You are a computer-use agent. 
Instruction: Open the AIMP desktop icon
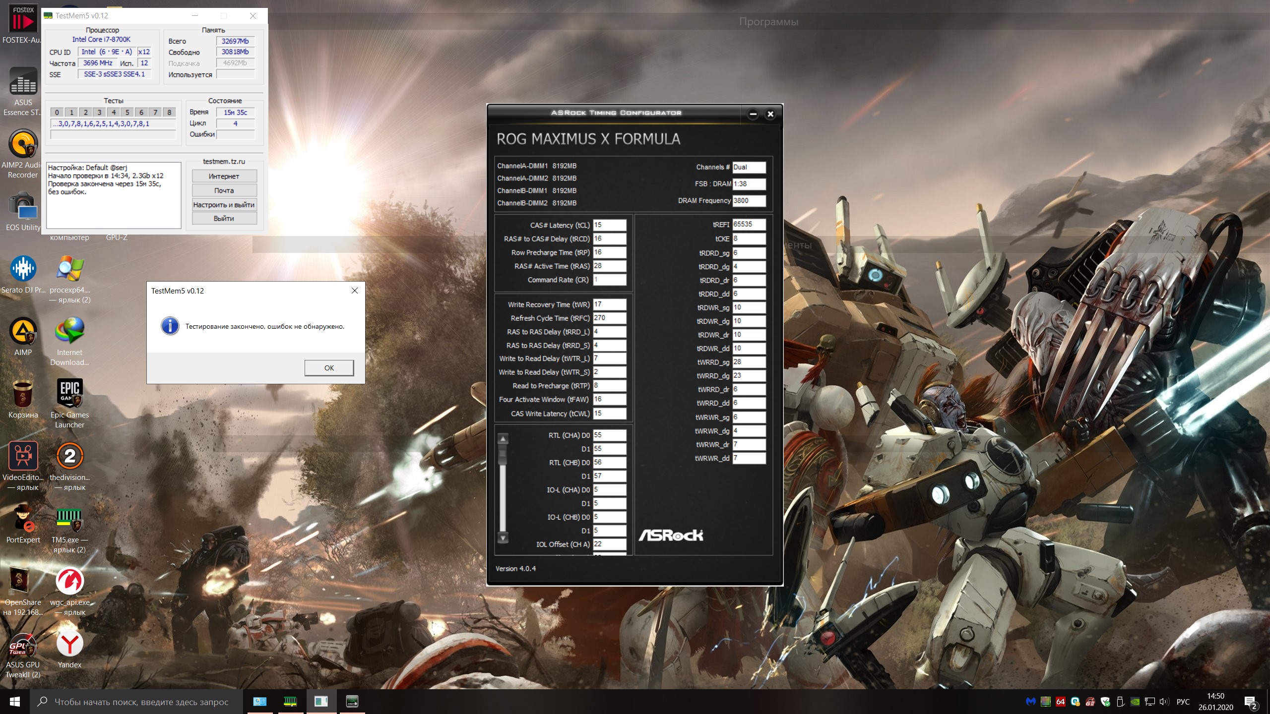pos(23,332)
